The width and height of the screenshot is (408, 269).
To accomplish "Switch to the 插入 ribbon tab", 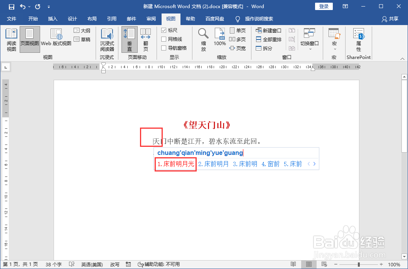I will pyautogui.click(x=52, y=19).
